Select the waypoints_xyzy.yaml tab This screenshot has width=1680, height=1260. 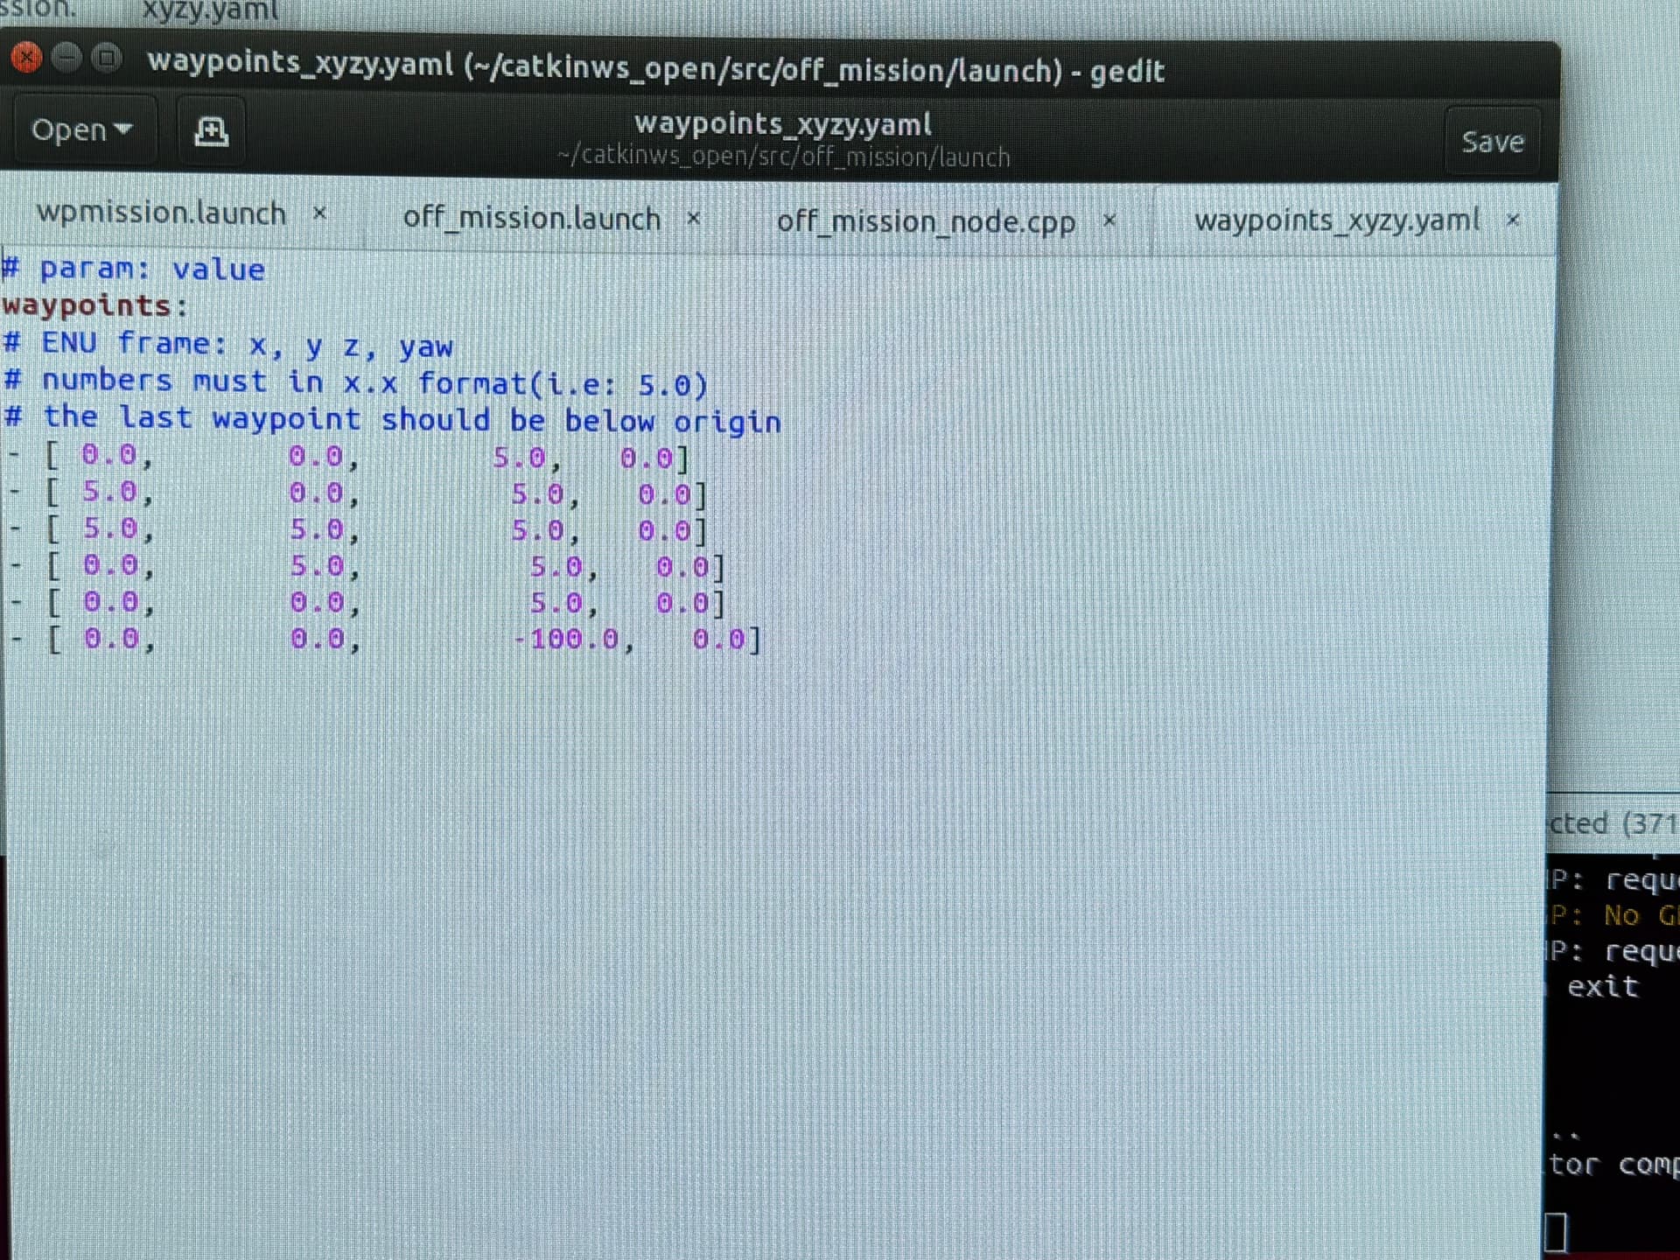click(x=1336, y=220)
